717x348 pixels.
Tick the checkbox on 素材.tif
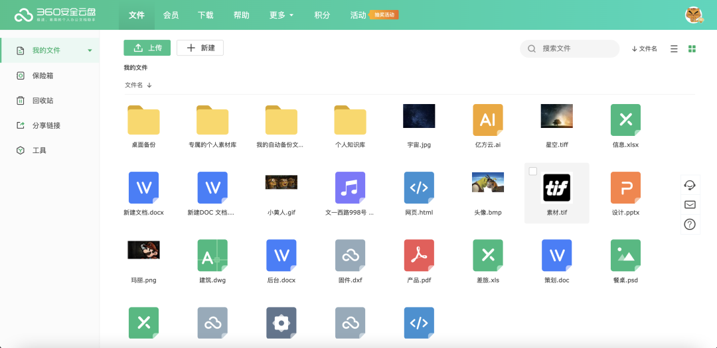(532, 171)
